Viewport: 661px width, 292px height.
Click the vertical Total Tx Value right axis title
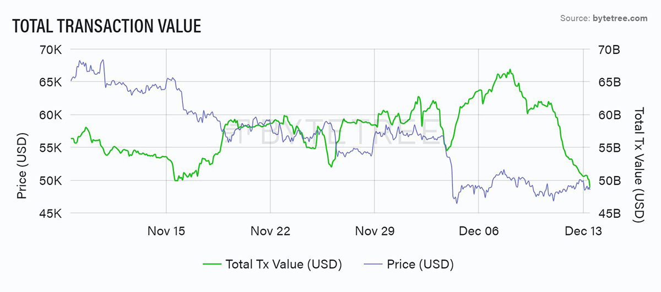tap(639, 165)
